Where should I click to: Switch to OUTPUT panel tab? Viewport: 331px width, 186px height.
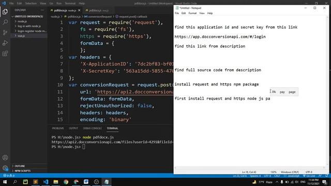(x=73, y=128)
